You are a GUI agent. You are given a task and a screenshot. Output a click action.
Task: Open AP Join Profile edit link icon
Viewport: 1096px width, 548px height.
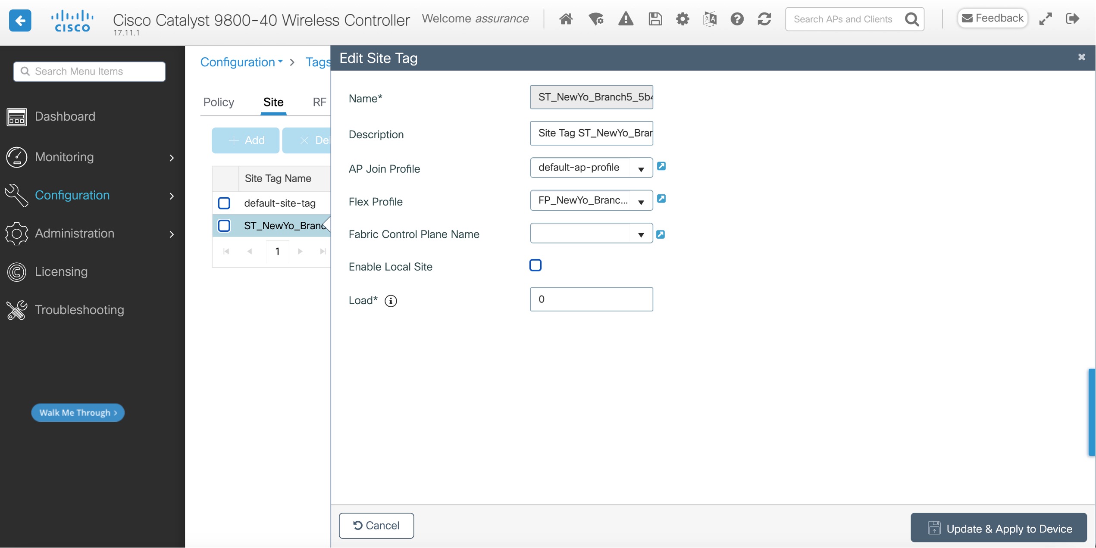[661, 166]
